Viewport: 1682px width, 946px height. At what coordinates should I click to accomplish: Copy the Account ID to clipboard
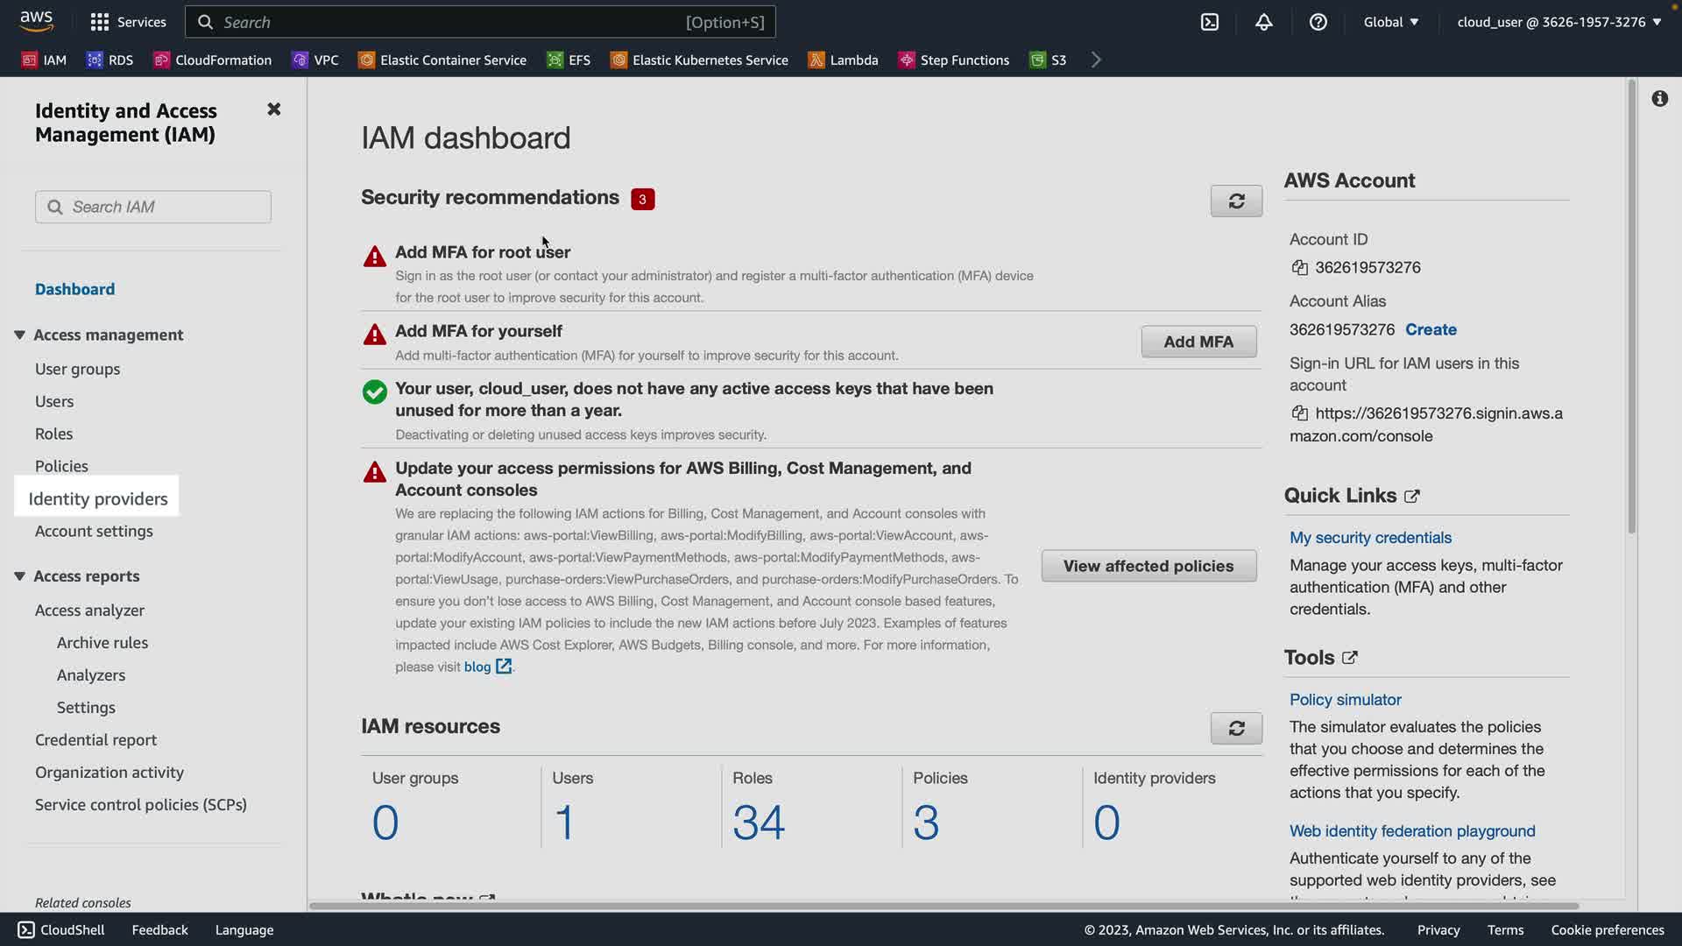(1300, 268)
